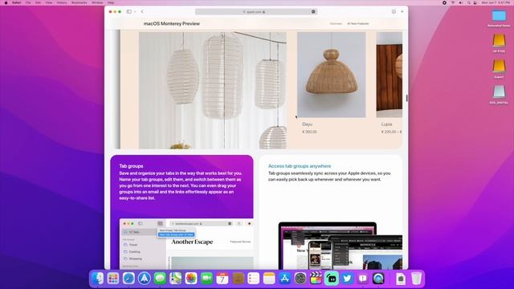The width and height of the screenshot is (514, 289).
Task: Click the Dayu product name
Action: (307, 124)
